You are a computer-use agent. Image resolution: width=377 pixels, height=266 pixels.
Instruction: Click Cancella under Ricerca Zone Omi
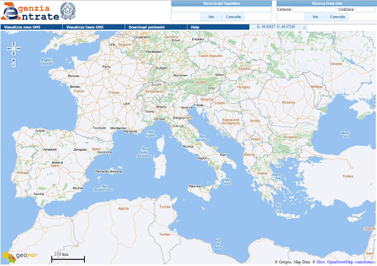coord(338,17)
